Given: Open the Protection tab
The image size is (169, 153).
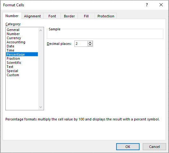Looking at the screenshot, I should (106, 16).
